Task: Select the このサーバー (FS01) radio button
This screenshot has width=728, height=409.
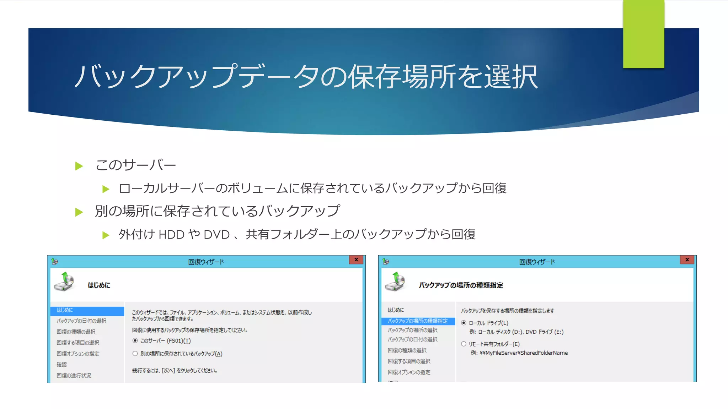Action: (x=135, y=340)
